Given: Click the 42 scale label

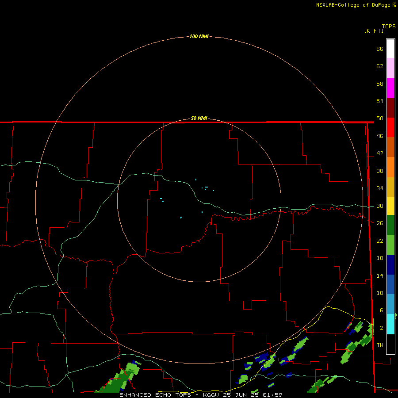Looking at the screenshot, I should (380, 153).
